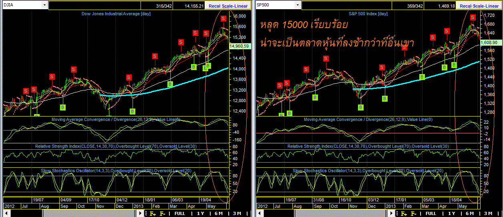Click the 16,000 level on DJIA price axis

239,16
